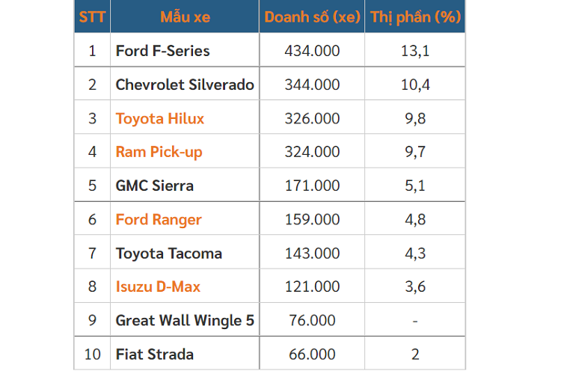
Task: Select the 76.000 sales cell
Action: 312,320
